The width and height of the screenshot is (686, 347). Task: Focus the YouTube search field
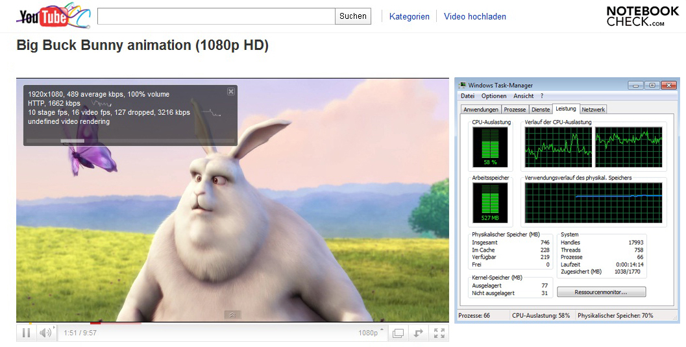click(x=216, y=16)
